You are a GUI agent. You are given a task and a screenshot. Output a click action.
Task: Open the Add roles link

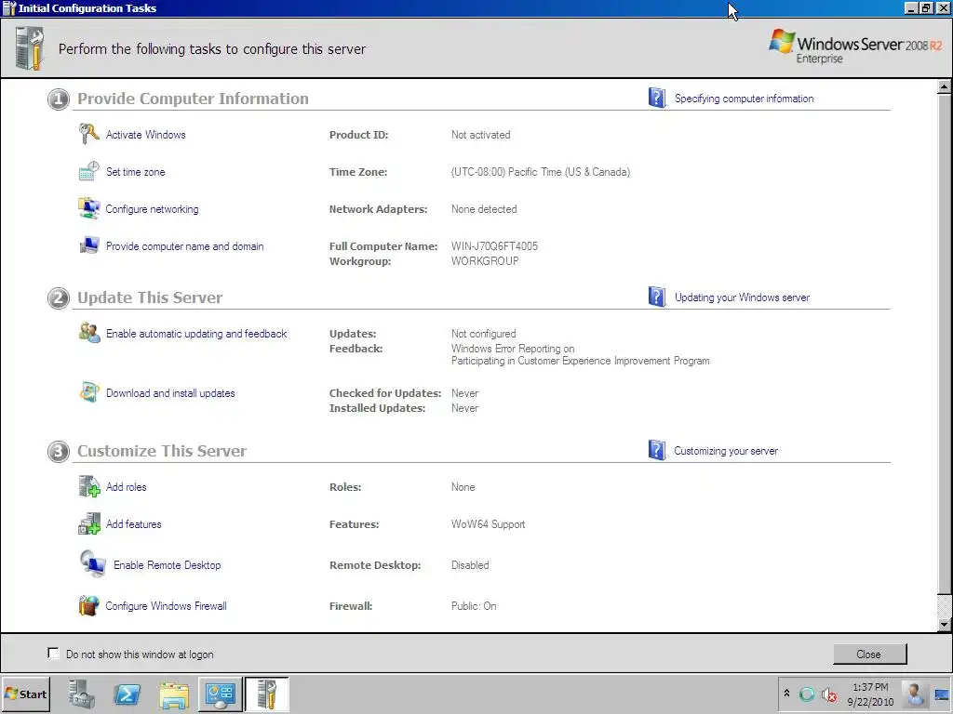click(126, 487)
